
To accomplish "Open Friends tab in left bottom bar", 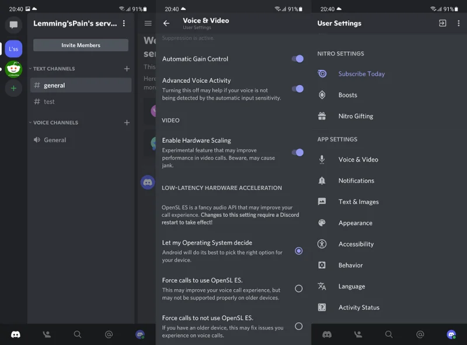I will (47, 335).
